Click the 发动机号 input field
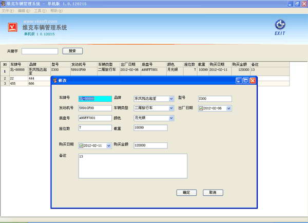 [x=95, y=108]
